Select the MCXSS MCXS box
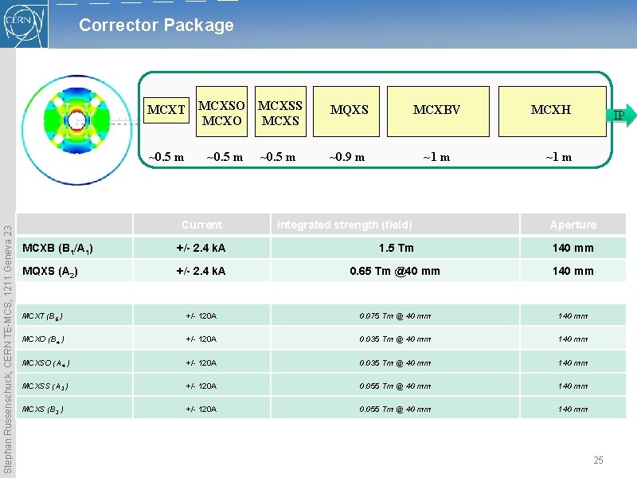This screenshot has height=478, width=637. coord(280,112)
